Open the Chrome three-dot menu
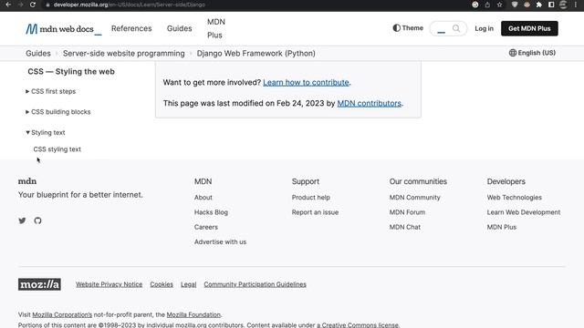This screenshot has width=584, height=328. coord(576,5)
